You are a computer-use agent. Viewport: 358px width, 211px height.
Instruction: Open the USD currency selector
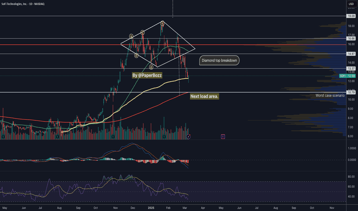[x=351, y=4]
